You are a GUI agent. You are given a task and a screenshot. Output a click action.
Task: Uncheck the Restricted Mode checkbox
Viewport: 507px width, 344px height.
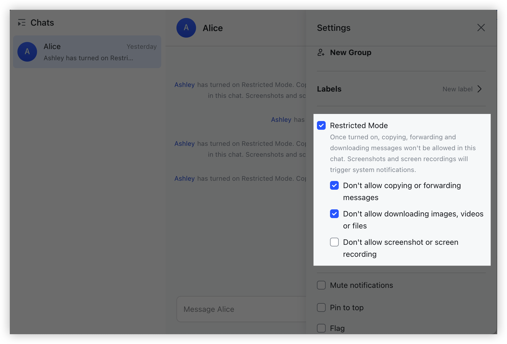[321, 125]
